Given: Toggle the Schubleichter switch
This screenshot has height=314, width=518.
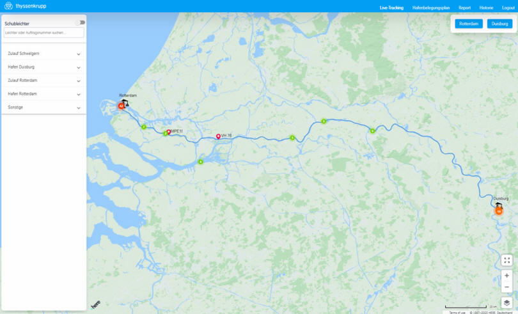Looking at the screenshot, I should (81, 22).
